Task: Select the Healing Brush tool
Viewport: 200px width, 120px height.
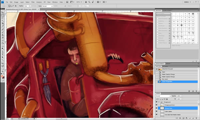Action: click(x=3, y=29)
